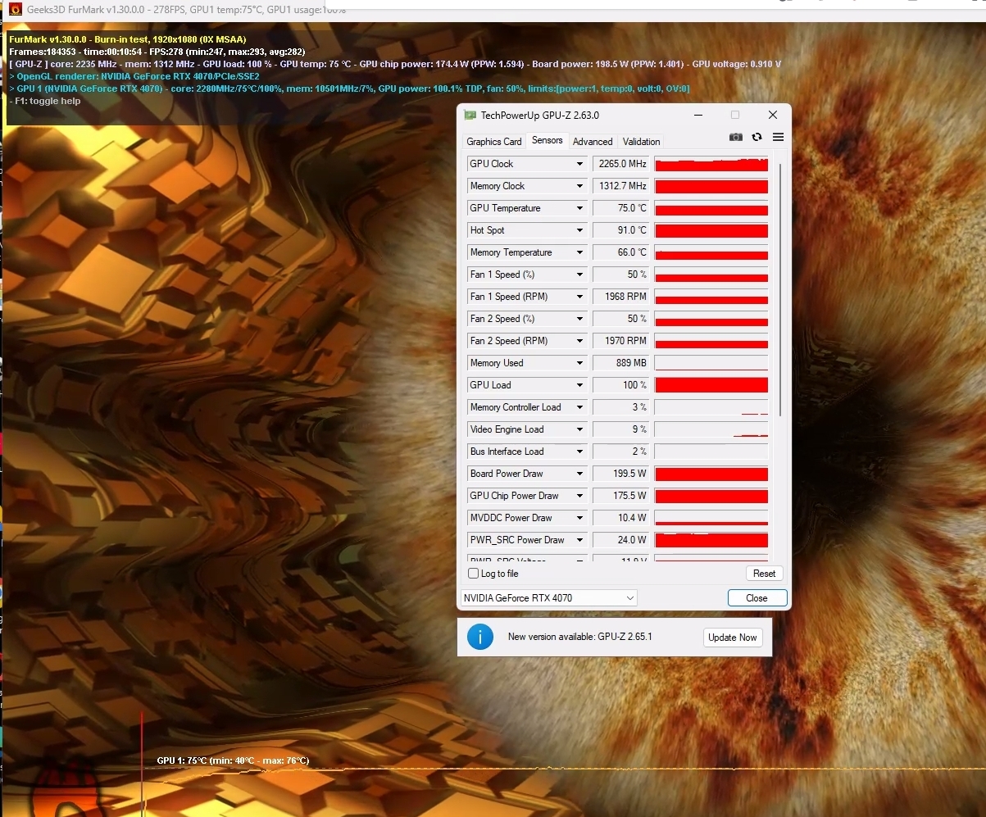Click the Close button in GPU-Z
Image resolution: width=986 pixels, height=817 pixels.
[x=757, y=598]
